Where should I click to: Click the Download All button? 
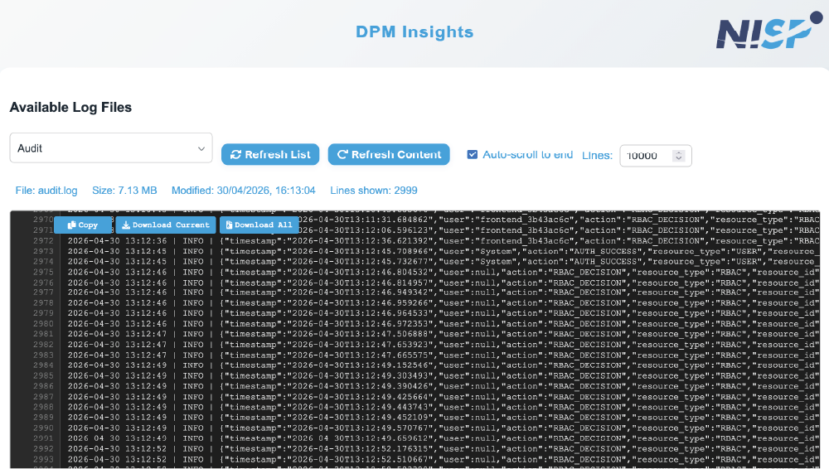pos(259,225)
